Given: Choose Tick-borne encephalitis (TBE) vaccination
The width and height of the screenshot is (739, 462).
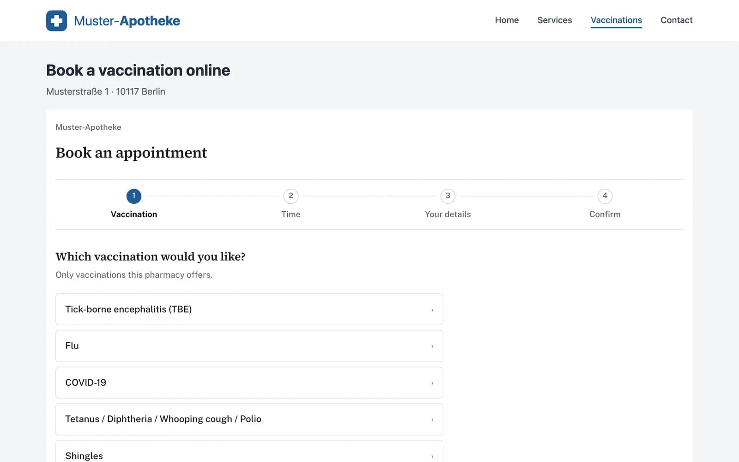Looking at the screenshot, I should pyautogui.click(x=249, y=309).
